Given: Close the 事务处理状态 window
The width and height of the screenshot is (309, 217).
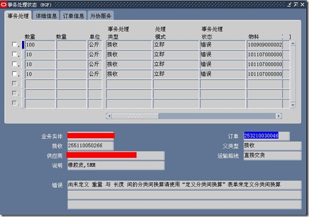Looking at the screenshot, I should click(x=303, y=5).
